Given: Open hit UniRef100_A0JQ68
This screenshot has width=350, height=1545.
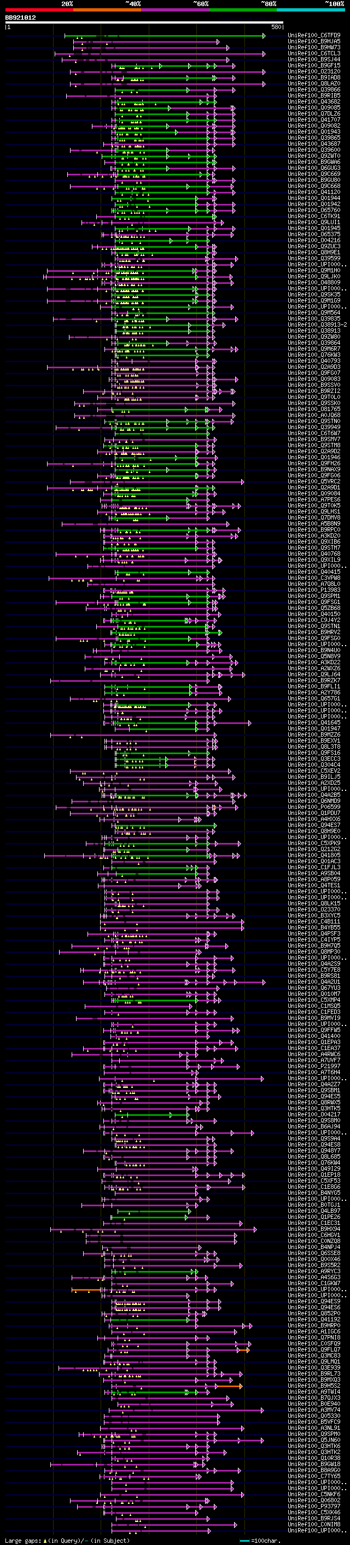Looking at the screenshot, I should (314, 415).
